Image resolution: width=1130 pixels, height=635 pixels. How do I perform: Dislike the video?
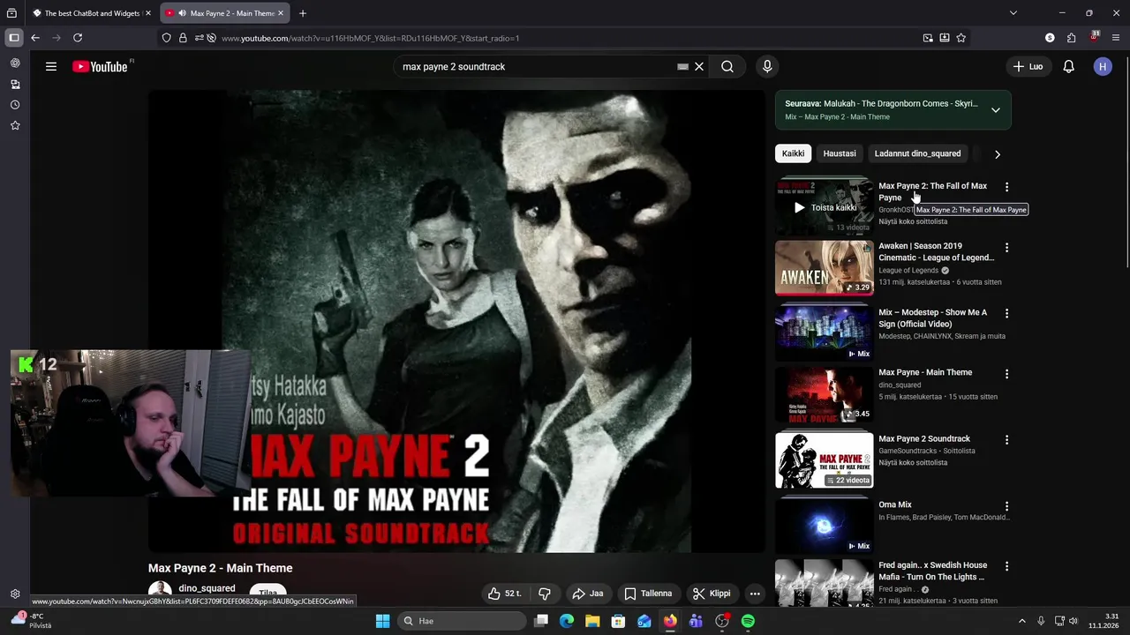tap(545, 594)
